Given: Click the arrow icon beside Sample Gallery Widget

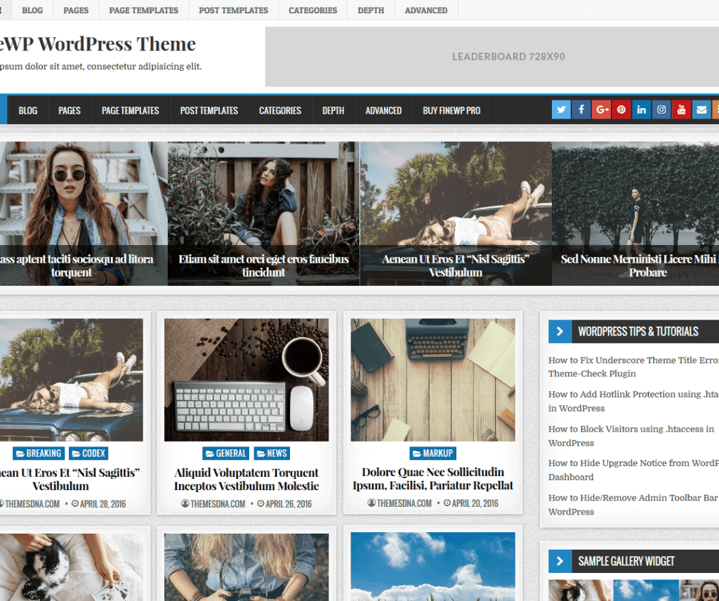Looking at the screenshot, I should pyautogui.click(x=560, y=561).
